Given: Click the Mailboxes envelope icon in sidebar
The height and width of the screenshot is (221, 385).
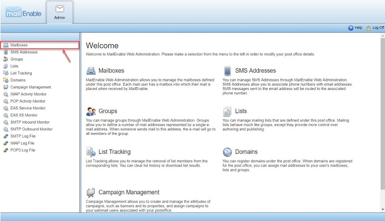Looking at the screenshot, I should [x=6, y=45].
